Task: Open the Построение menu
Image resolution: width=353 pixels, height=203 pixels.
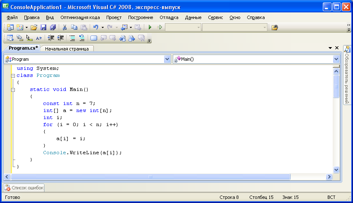Action: tap(141, 17)
